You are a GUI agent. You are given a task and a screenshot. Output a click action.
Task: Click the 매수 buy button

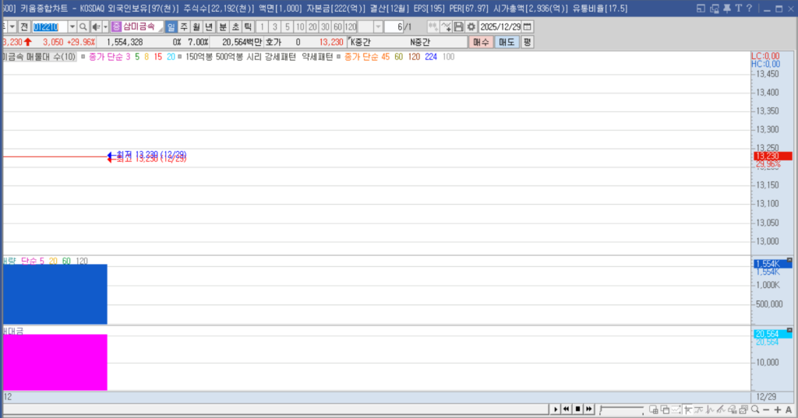click(x=481, y=42)
